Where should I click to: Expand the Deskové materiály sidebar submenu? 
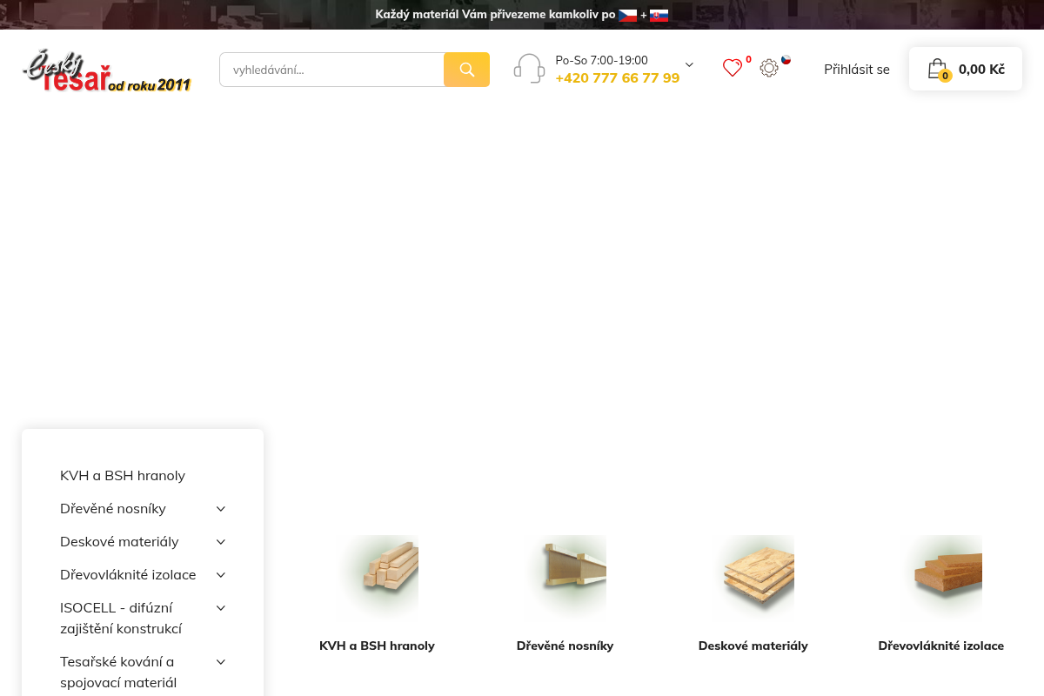pyautogui.click(x=221, y=542)
